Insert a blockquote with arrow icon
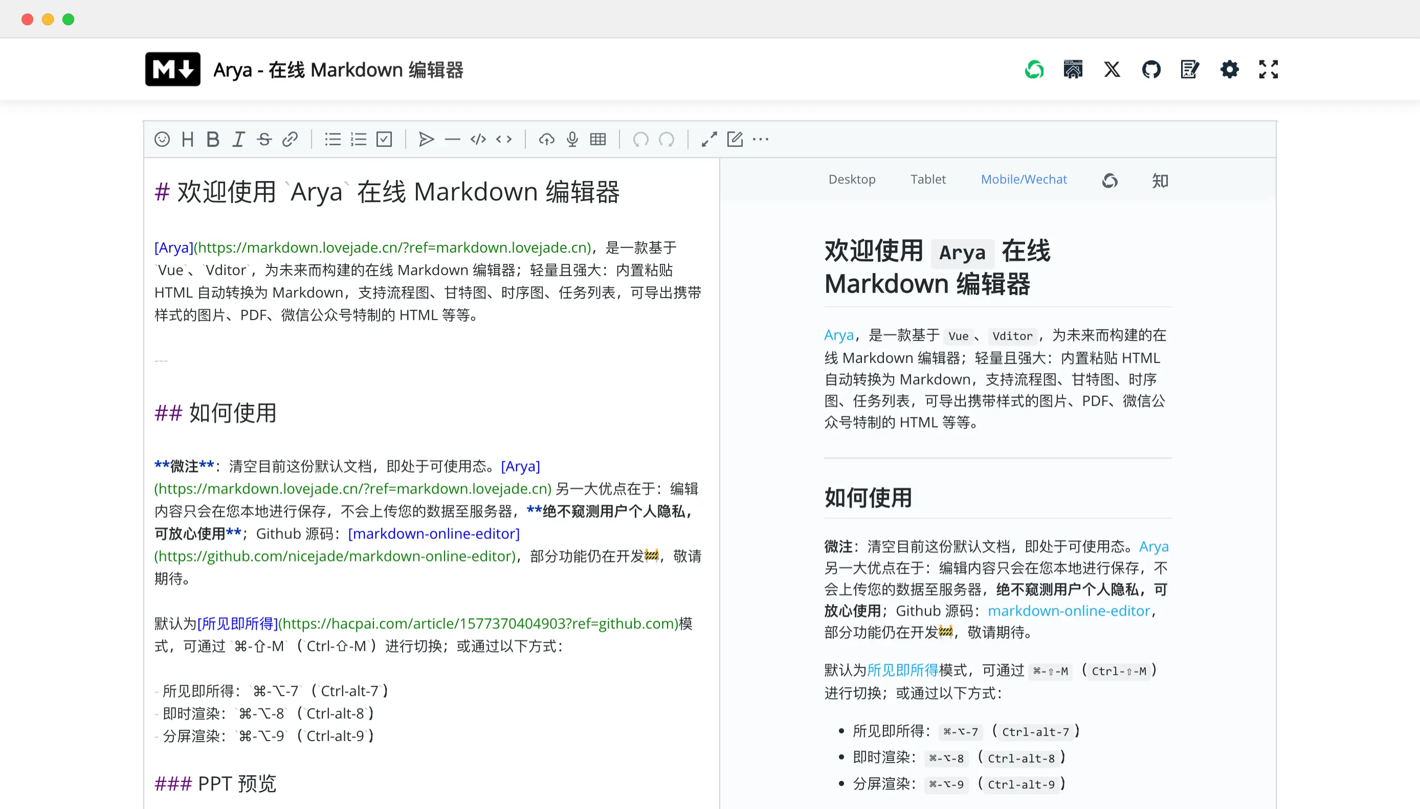This screenshot has height=809, width=1420. [426, 139]
